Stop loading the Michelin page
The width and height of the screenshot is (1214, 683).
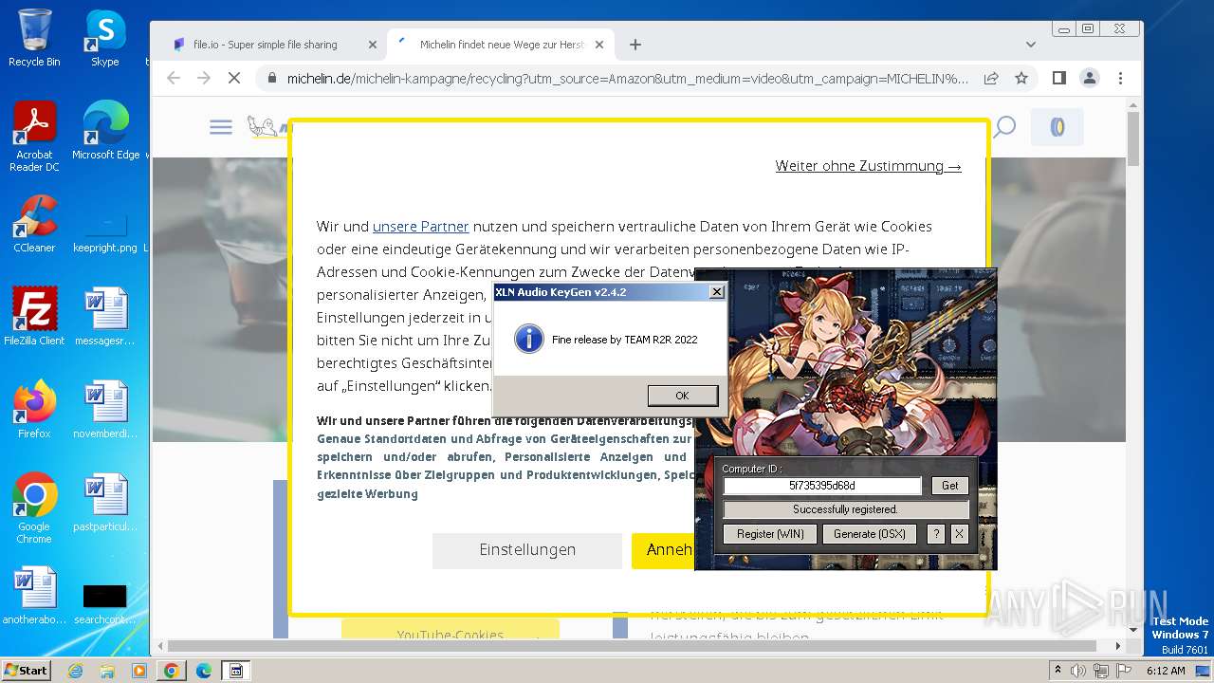pyautogui.click(x=234, y=78)
